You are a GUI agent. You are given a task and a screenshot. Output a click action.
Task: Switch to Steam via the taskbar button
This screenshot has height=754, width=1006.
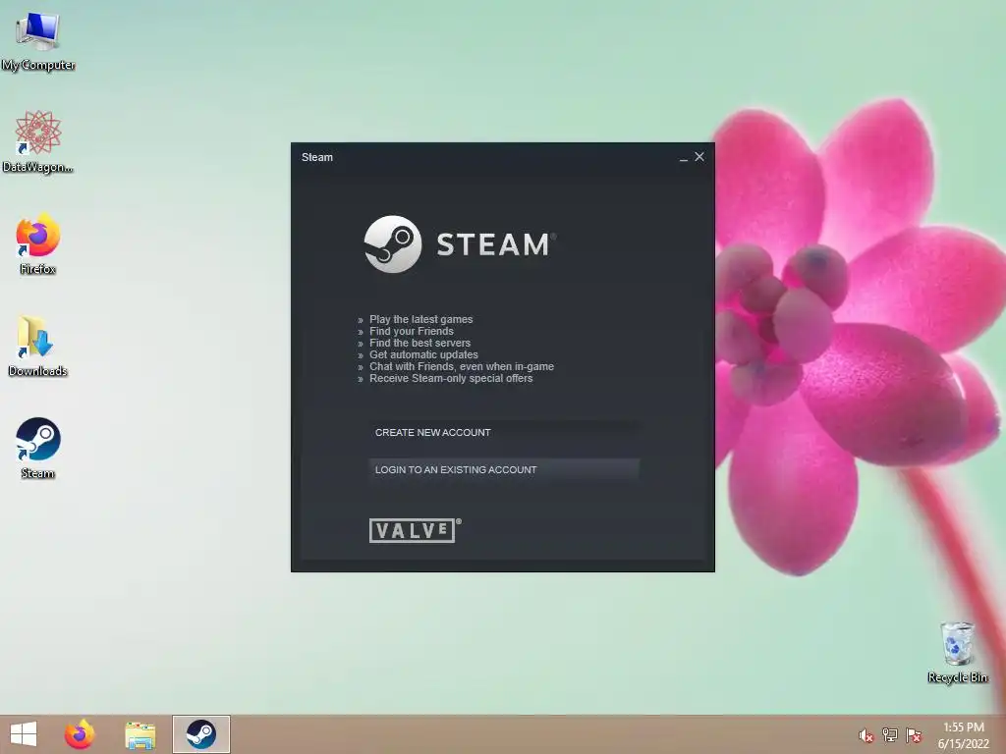pos(200,734)
